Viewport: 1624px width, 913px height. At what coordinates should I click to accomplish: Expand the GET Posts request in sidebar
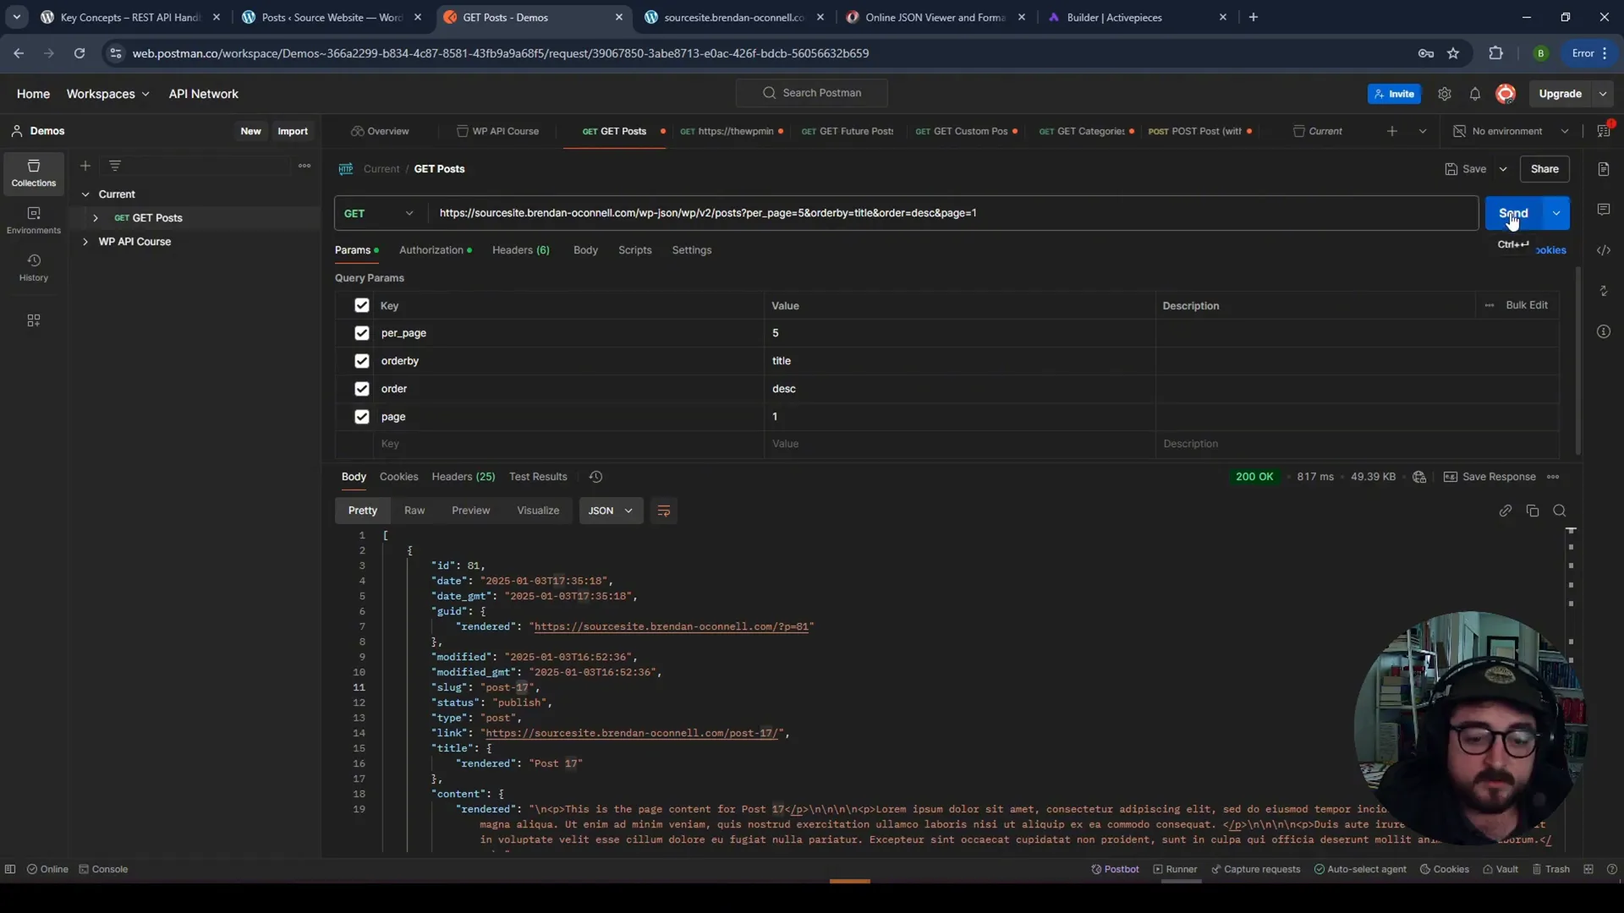click(x=96, y=218)
